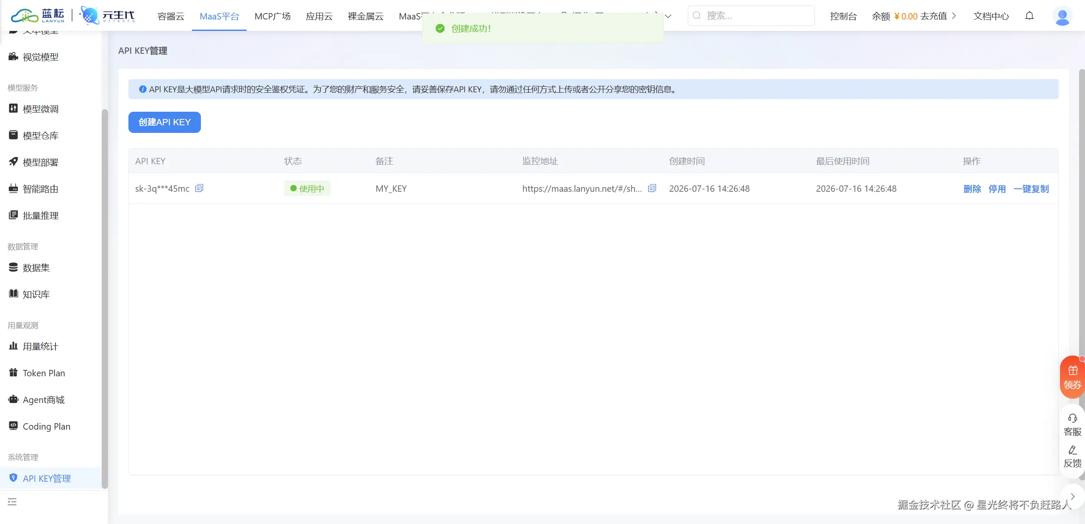Open 控制台 link
1085x524 pixels.
click(843, 16)
